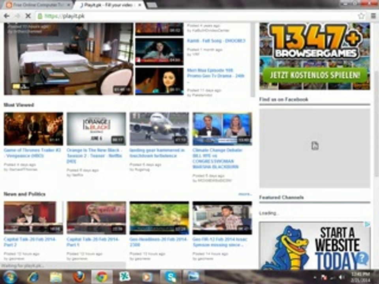The height and width of the screenshot is (284, 379).
Task: Click the Capital Talk Part 2 link
Action: (x=30, y=242)
